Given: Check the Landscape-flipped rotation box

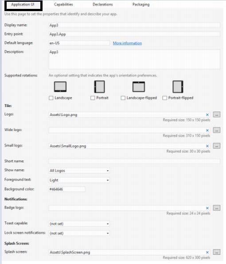Looking at the screenshot, I should tap(123, 98).
